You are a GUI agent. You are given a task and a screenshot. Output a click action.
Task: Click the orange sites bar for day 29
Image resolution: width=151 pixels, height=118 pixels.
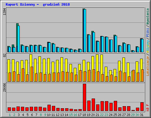tap(134, 76)
